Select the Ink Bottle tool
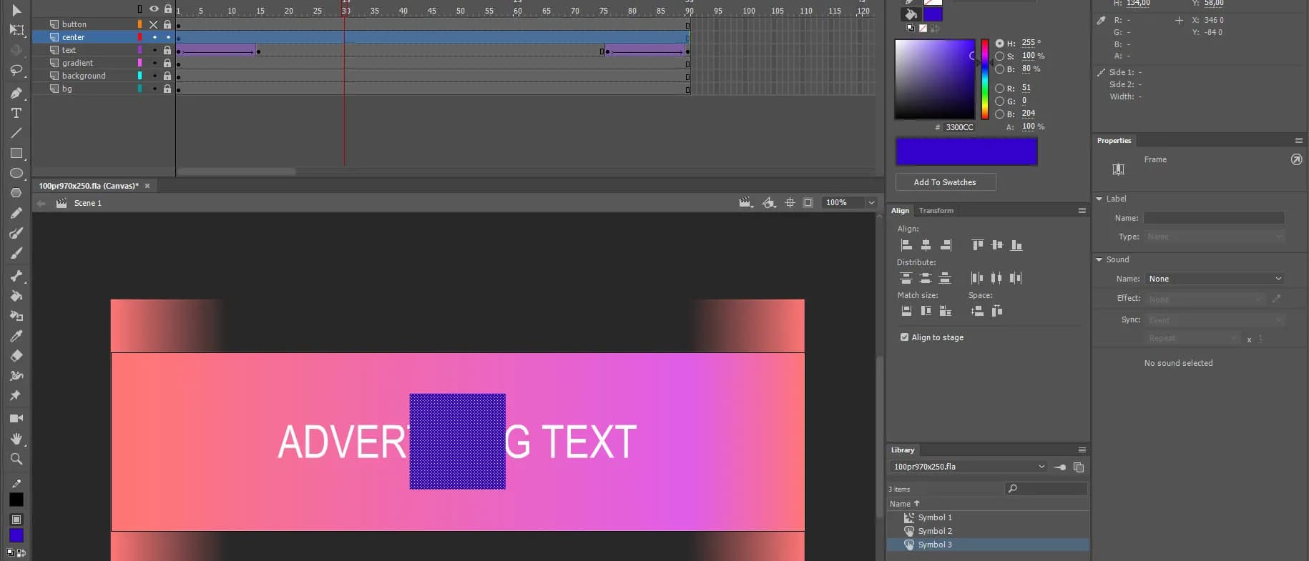 (x=16, y=316)
